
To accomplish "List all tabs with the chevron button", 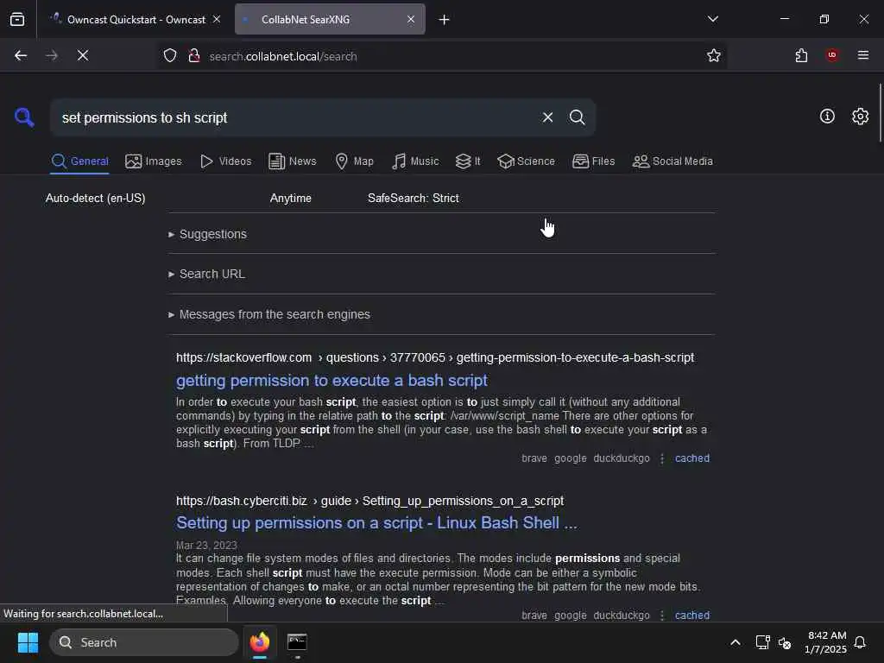I will coord(712,19).
